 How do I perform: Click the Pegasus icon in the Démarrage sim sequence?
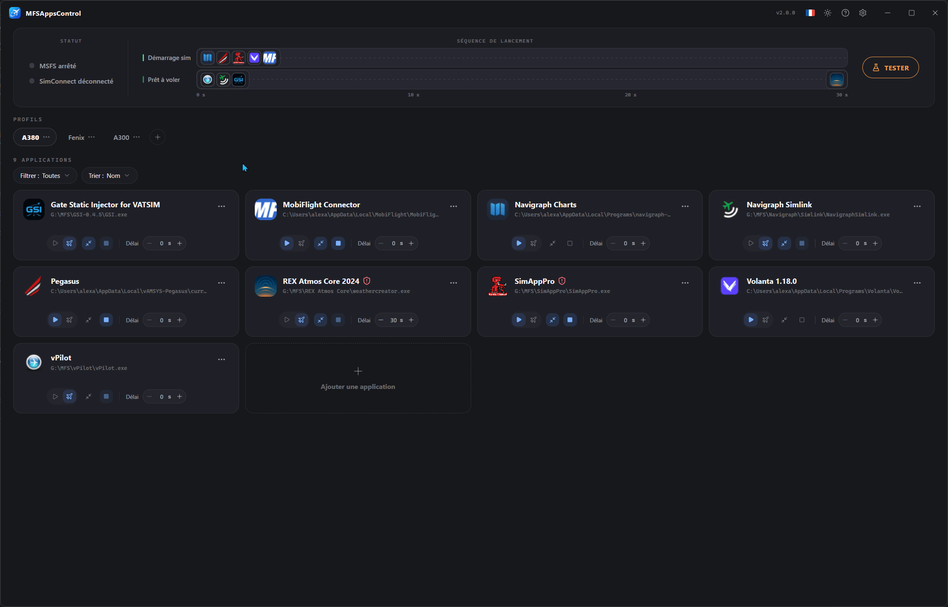223,58
